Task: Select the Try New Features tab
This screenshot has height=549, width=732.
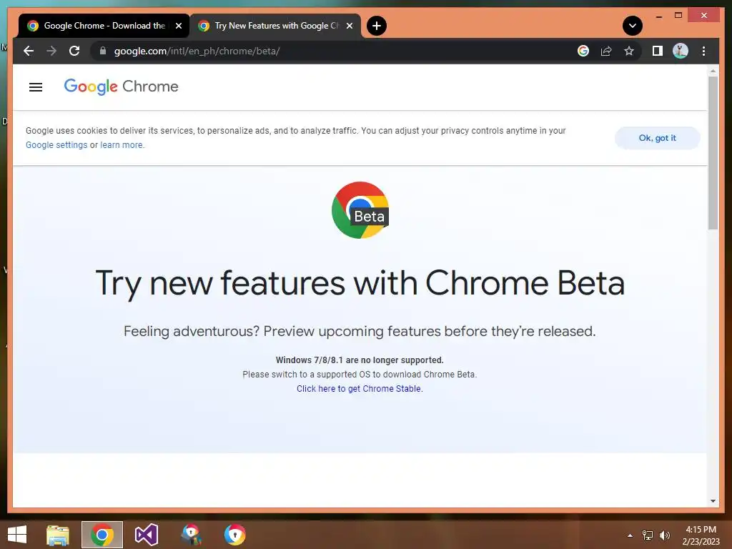Action: click(x=275, y=26)
